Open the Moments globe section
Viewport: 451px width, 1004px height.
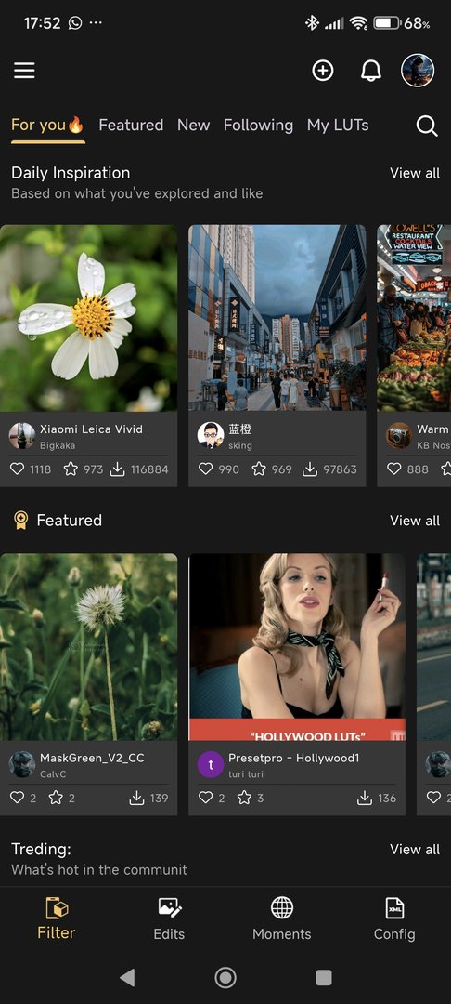[x=282, y=918]
